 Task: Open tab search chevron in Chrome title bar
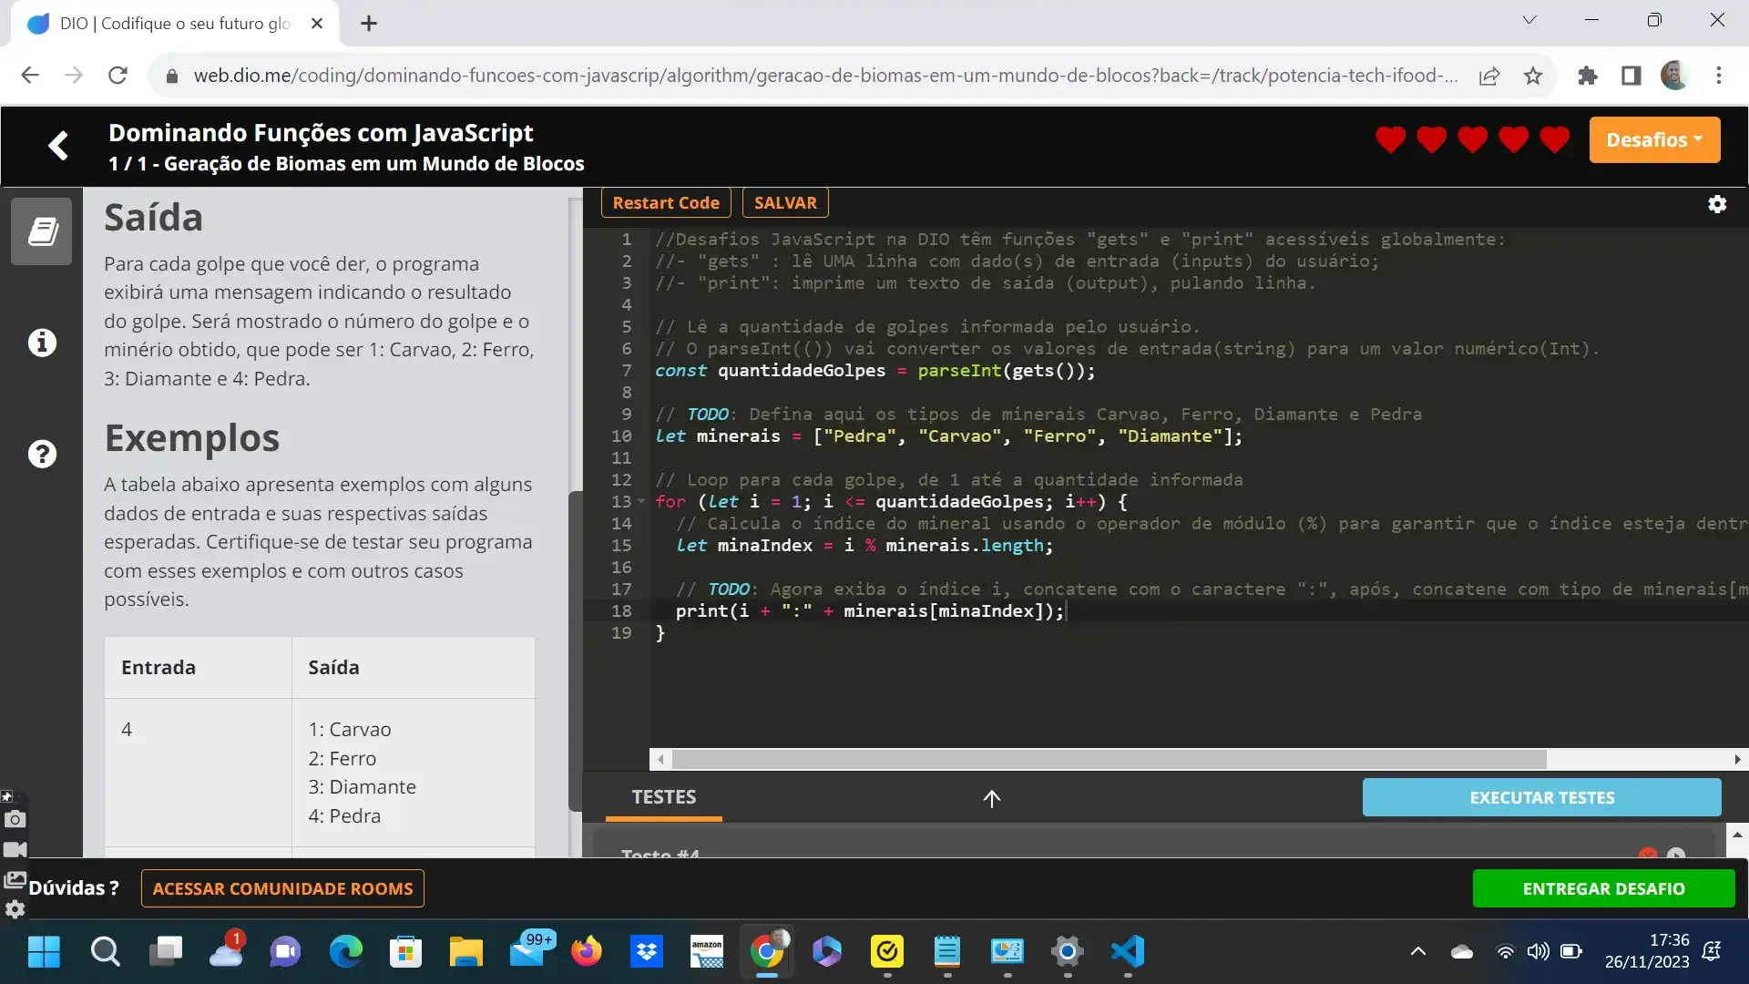click(1529, 20)
